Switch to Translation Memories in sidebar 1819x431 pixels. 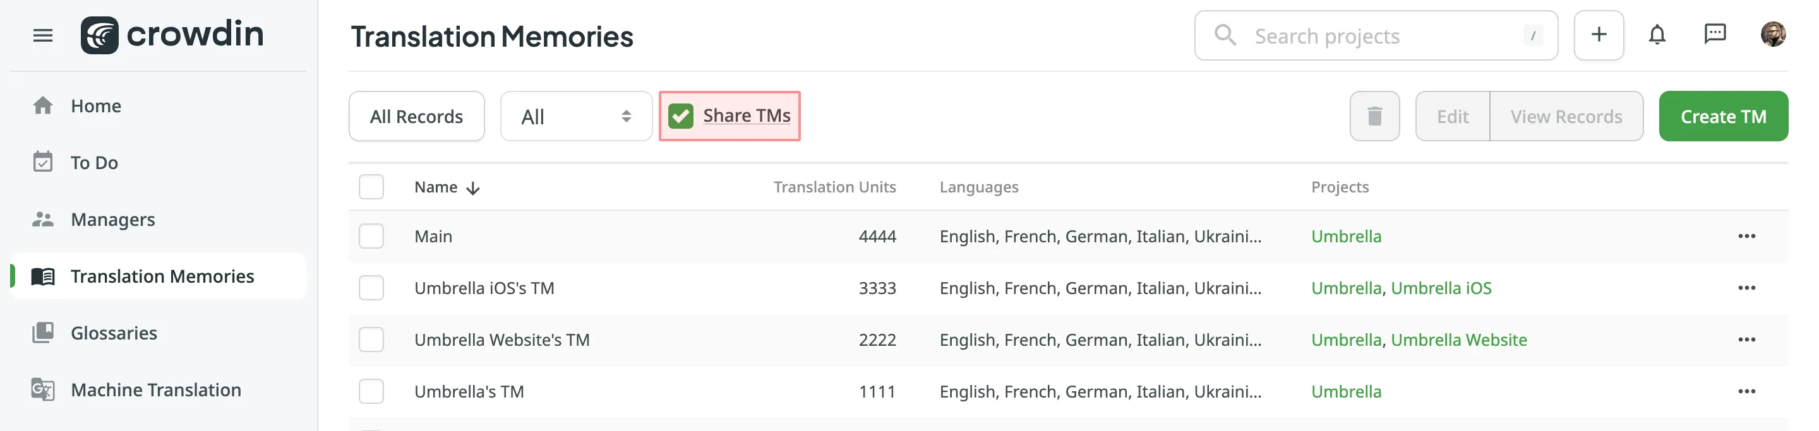(x=162, y=276)
